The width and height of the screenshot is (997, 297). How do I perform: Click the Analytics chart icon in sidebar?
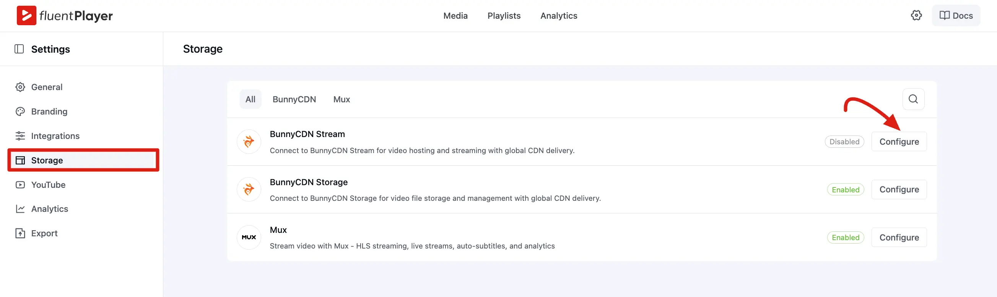tap(20, 209)
